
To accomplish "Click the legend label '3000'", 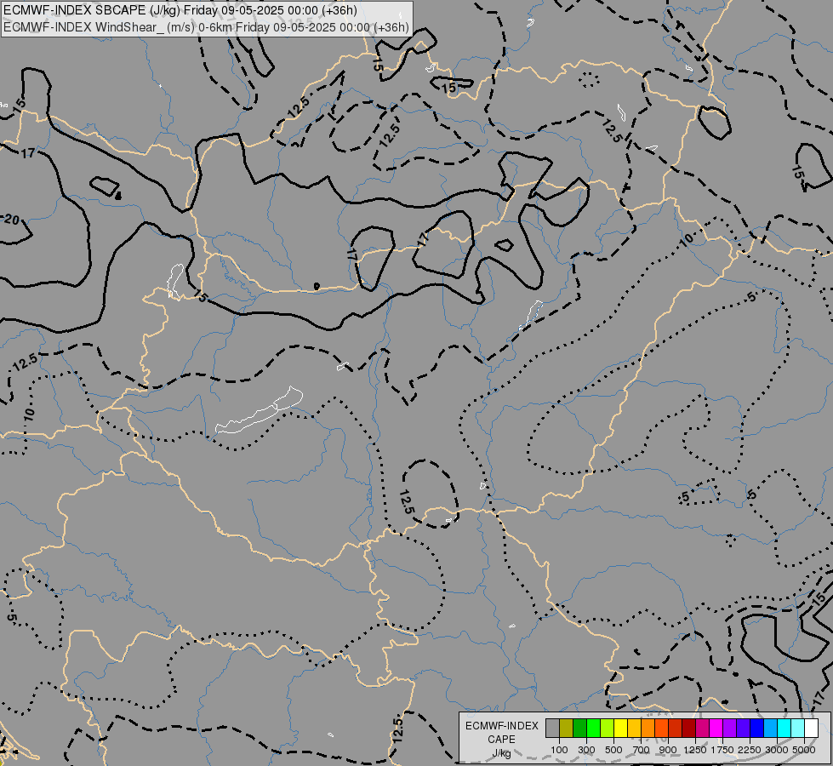I will click(777, 750).
